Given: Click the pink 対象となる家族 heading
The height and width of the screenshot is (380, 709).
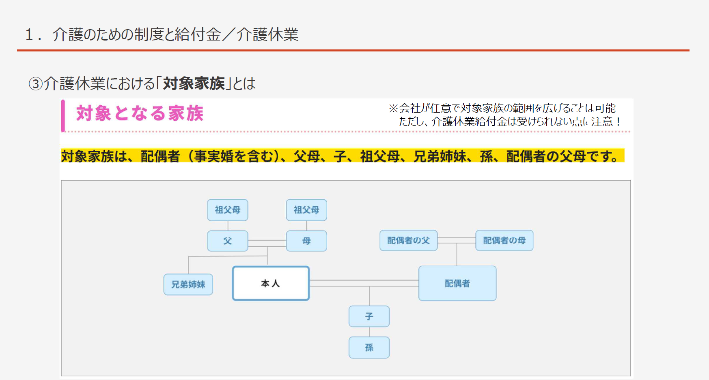Looking at the screenshot, I should coord(140,113).
